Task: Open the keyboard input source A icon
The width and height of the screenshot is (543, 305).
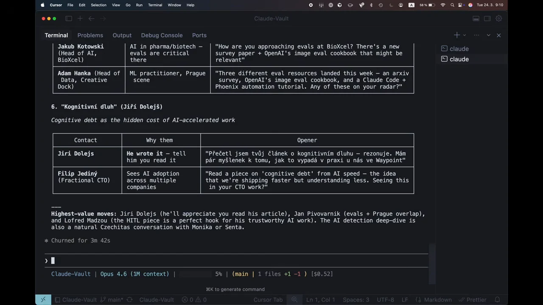Action: (411, 5)
